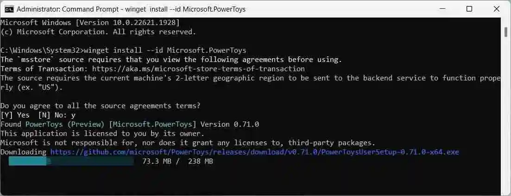Viewport: 511px width, 196px height.
Task: Maximize the Command Prompt window
Action: pyautogui.click(x=469, y=9)
